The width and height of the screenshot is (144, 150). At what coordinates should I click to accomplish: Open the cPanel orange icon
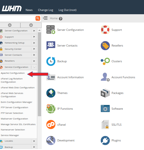click(51, 125)
